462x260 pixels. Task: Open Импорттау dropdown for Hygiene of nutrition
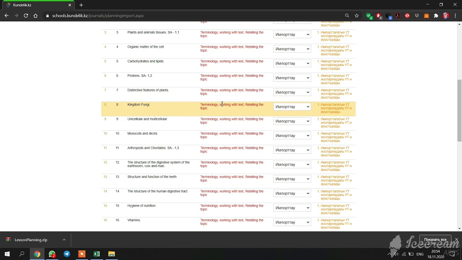[292, 208]
